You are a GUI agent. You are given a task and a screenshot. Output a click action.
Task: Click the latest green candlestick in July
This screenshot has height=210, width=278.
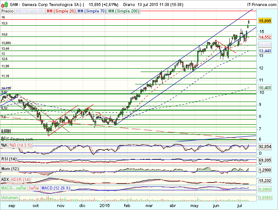(249, 22)
